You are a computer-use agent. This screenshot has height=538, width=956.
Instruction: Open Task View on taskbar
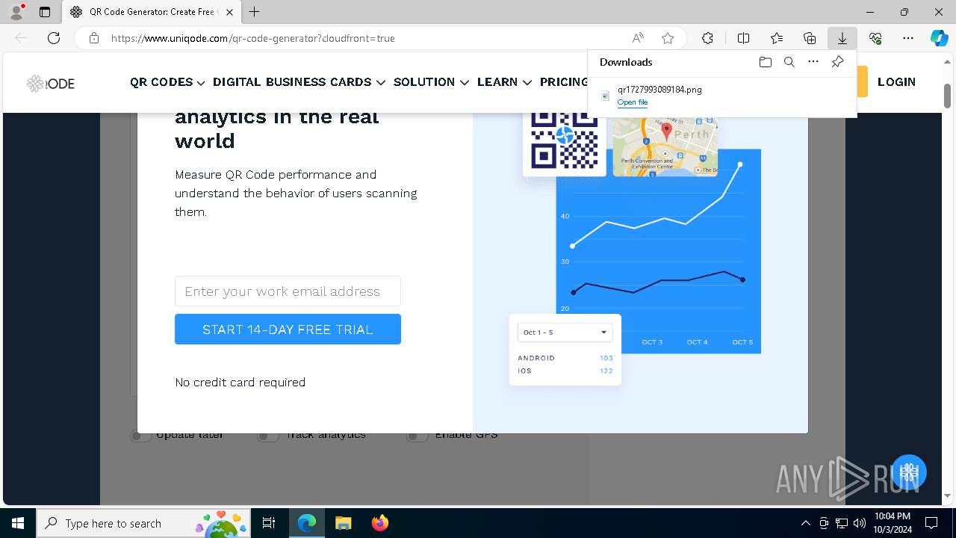(x=269, y=523)
